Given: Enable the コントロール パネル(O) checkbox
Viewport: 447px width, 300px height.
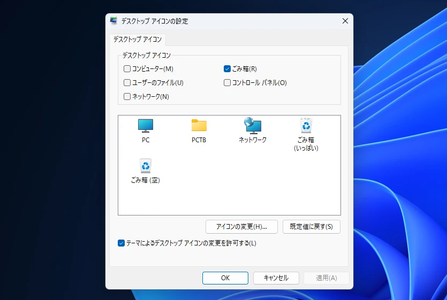Looking at the screenshot, I should click(x=227, y=83).
